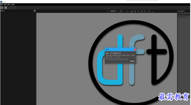Click the camera snapshot icon
This screenshot has height=105, width=191.
(145, 11)
